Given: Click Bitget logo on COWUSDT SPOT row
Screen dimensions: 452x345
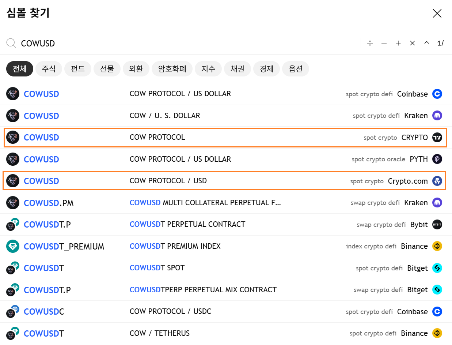Looking at the screenshot, I should 437,268.
